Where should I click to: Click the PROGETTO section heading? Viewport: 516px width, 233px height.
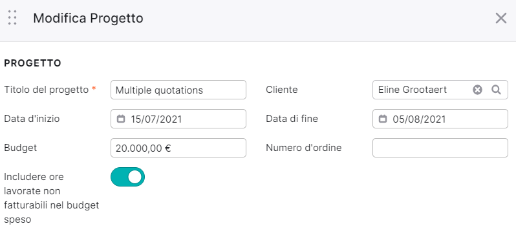[x=32, y=63]
